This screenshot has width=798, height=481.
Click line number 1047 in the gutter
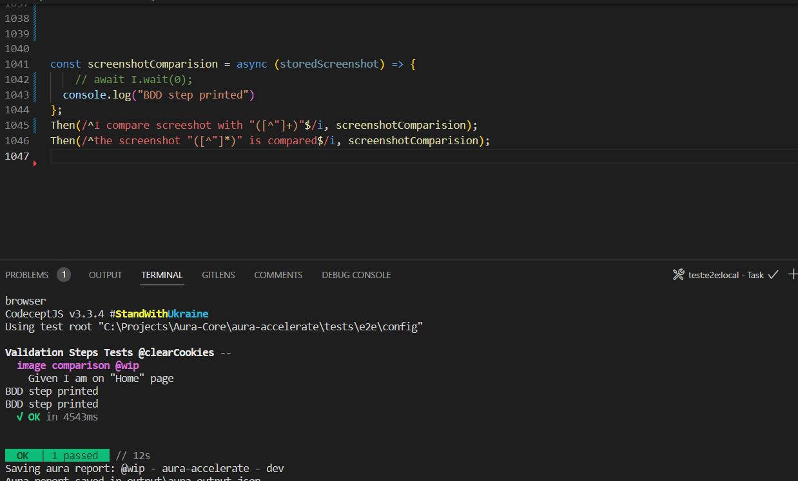[x=17, y=156]
